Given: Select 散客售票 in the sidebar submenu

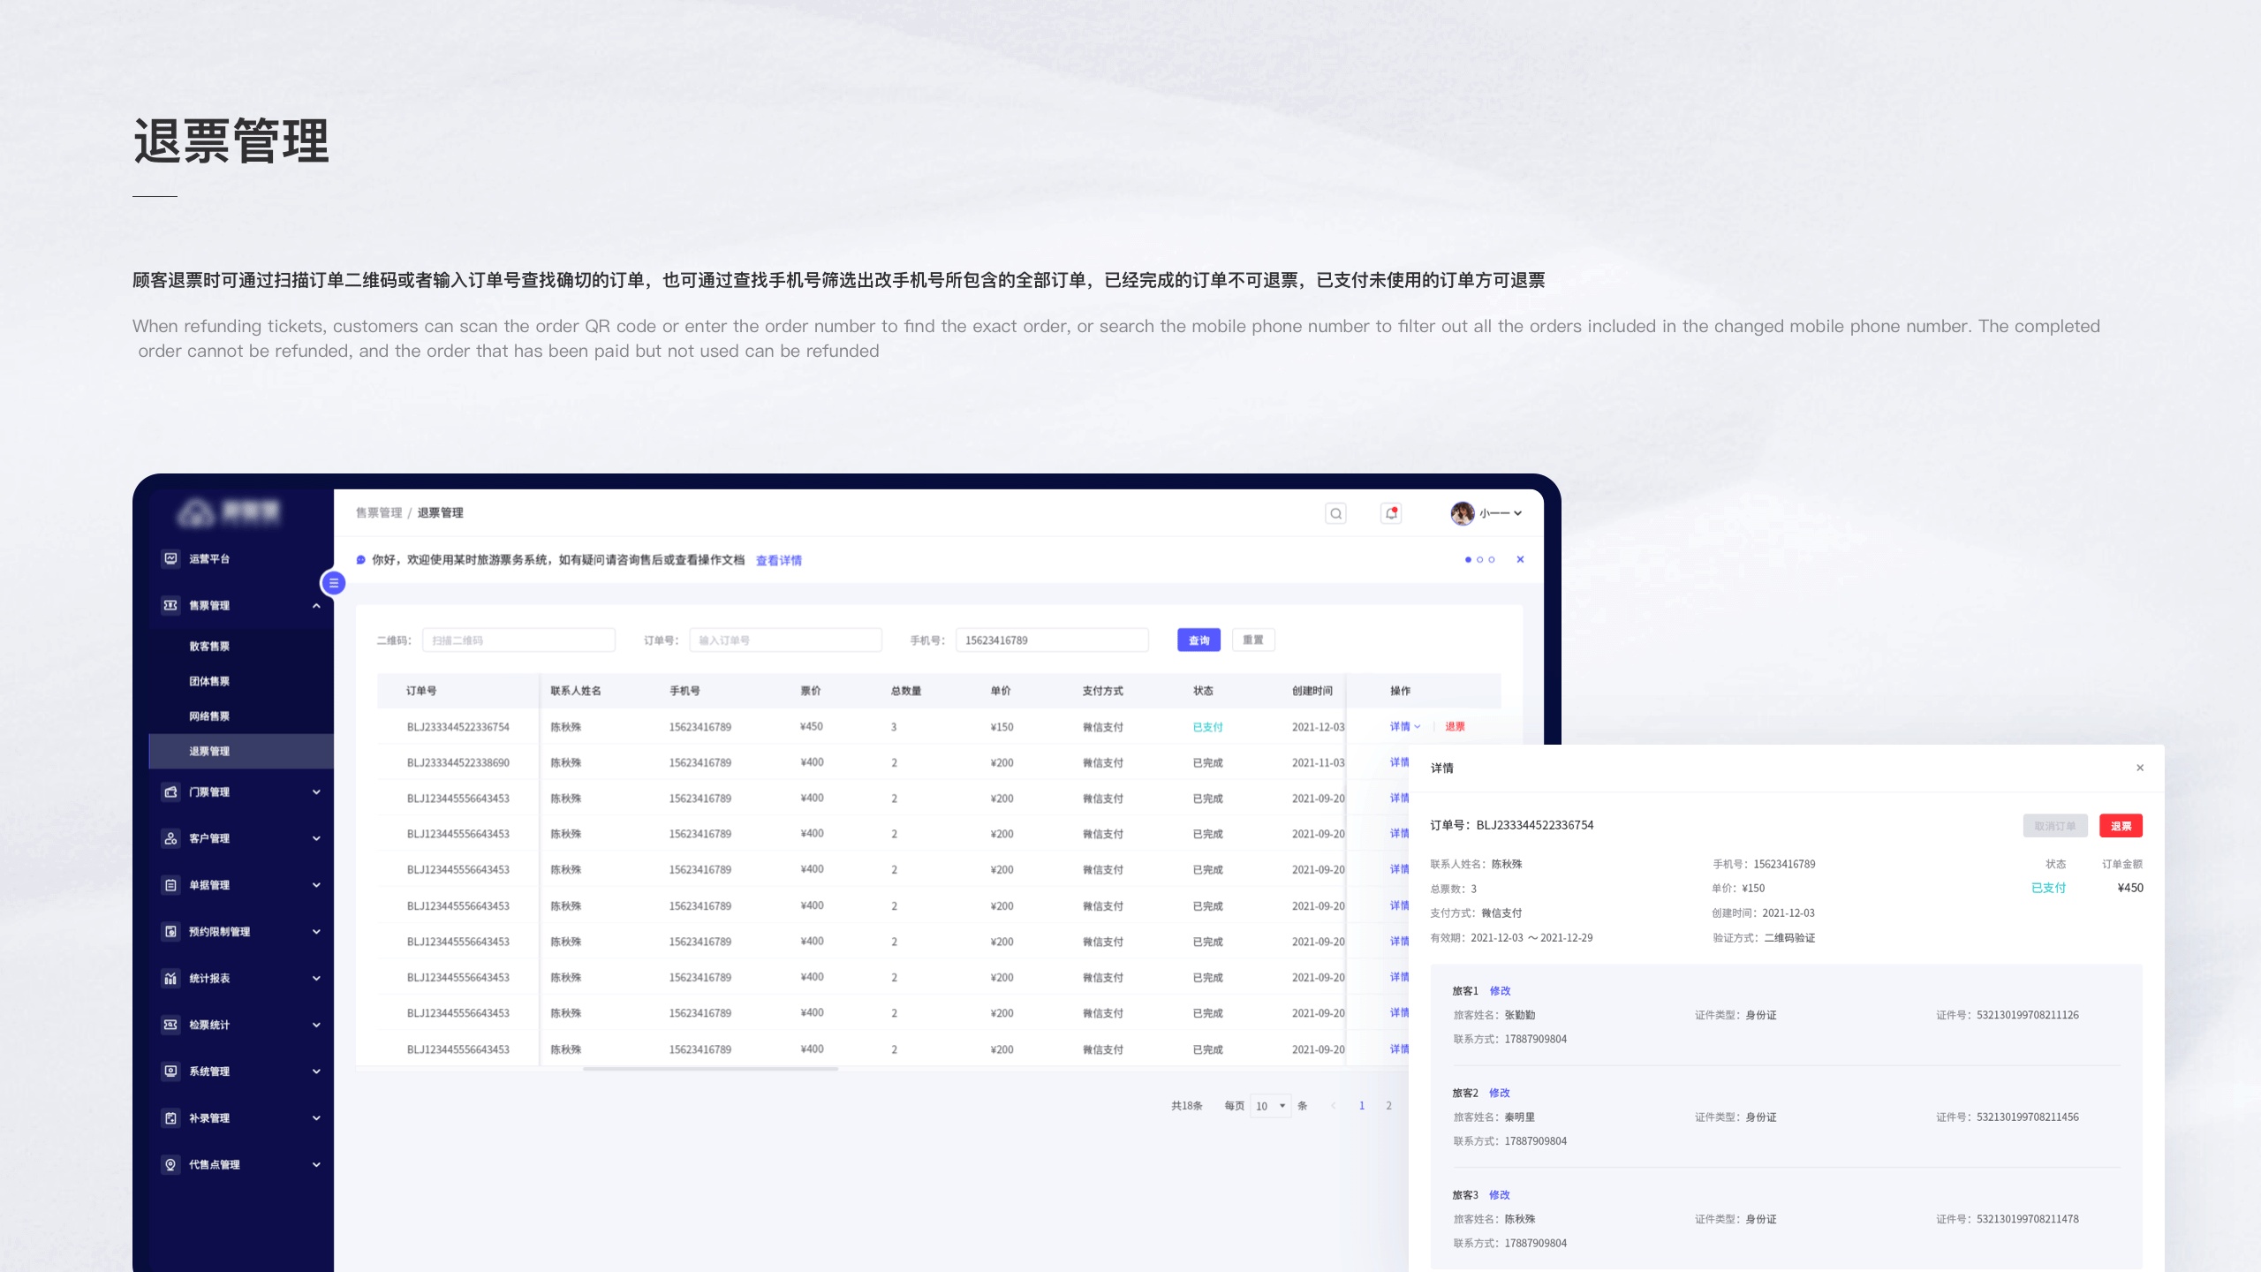Looking at the screenshot, I should 209,647.
